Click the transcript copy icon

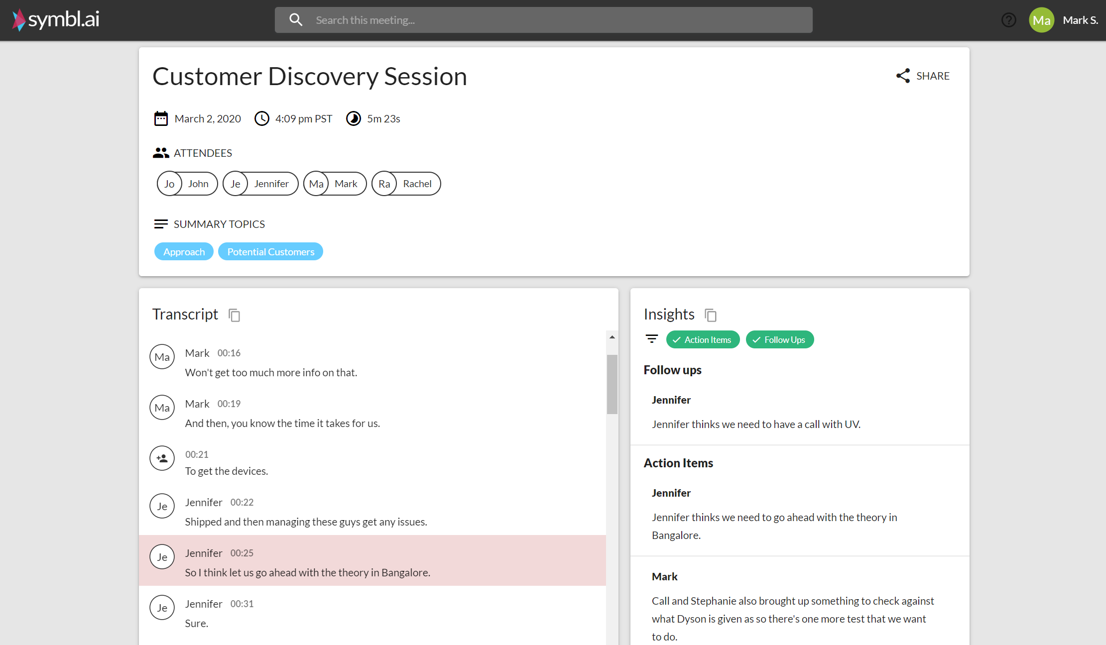click(x=235, y=314)
